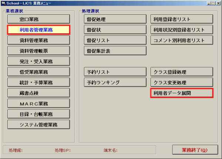Click the 端末名: status label
This screenshot has width=222, height=159.
110,150
